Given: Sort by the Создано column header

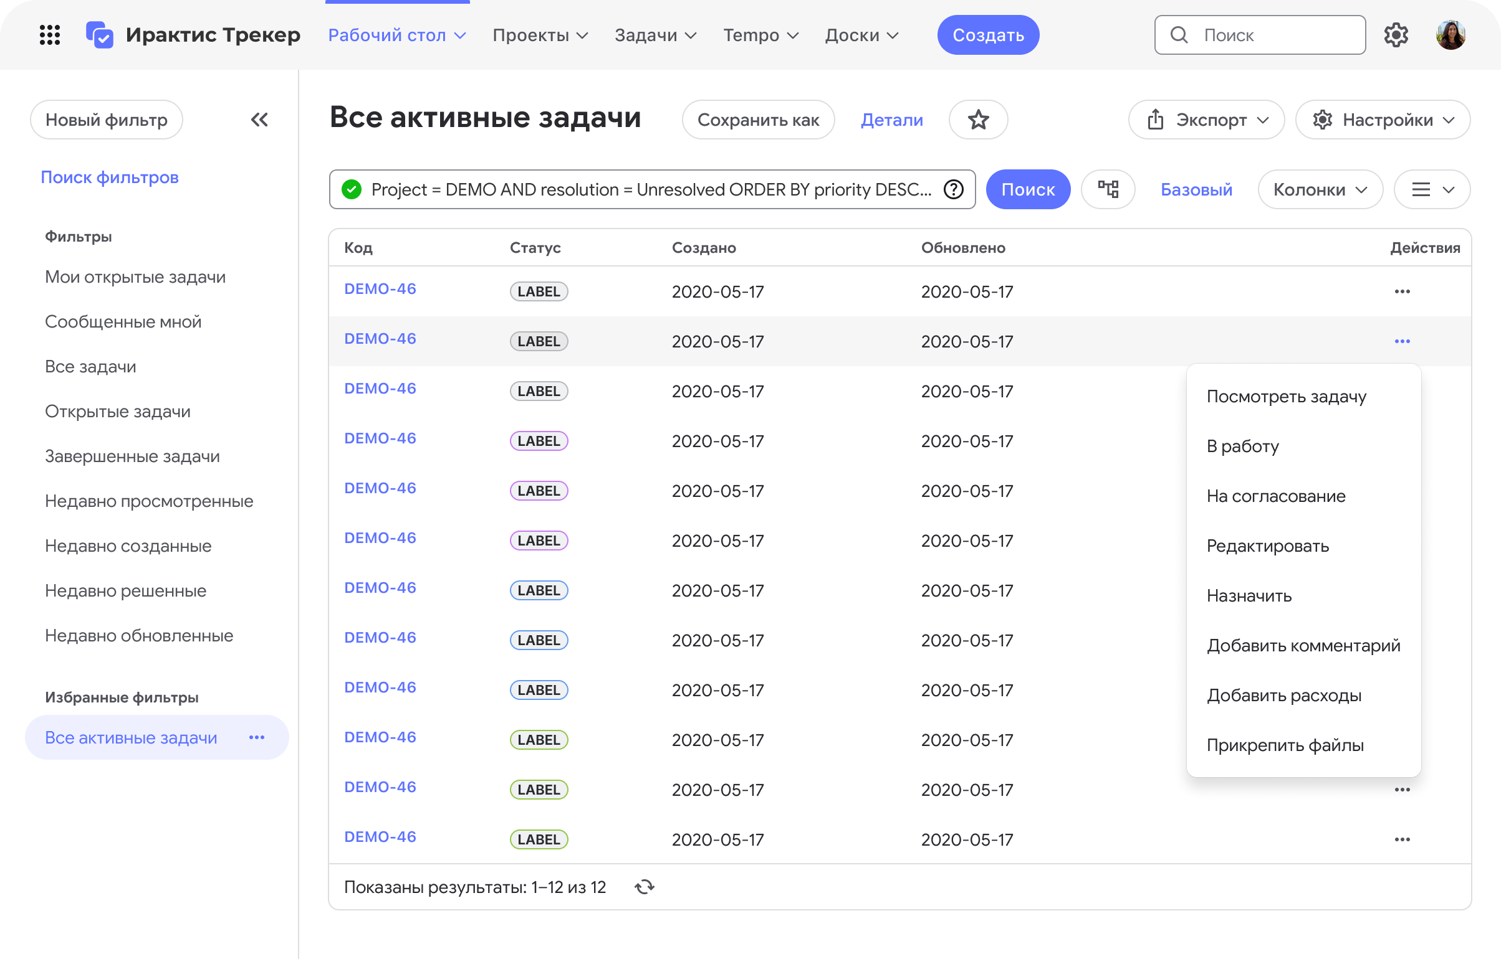Looking at the screenshot, I should click(704, 248).
